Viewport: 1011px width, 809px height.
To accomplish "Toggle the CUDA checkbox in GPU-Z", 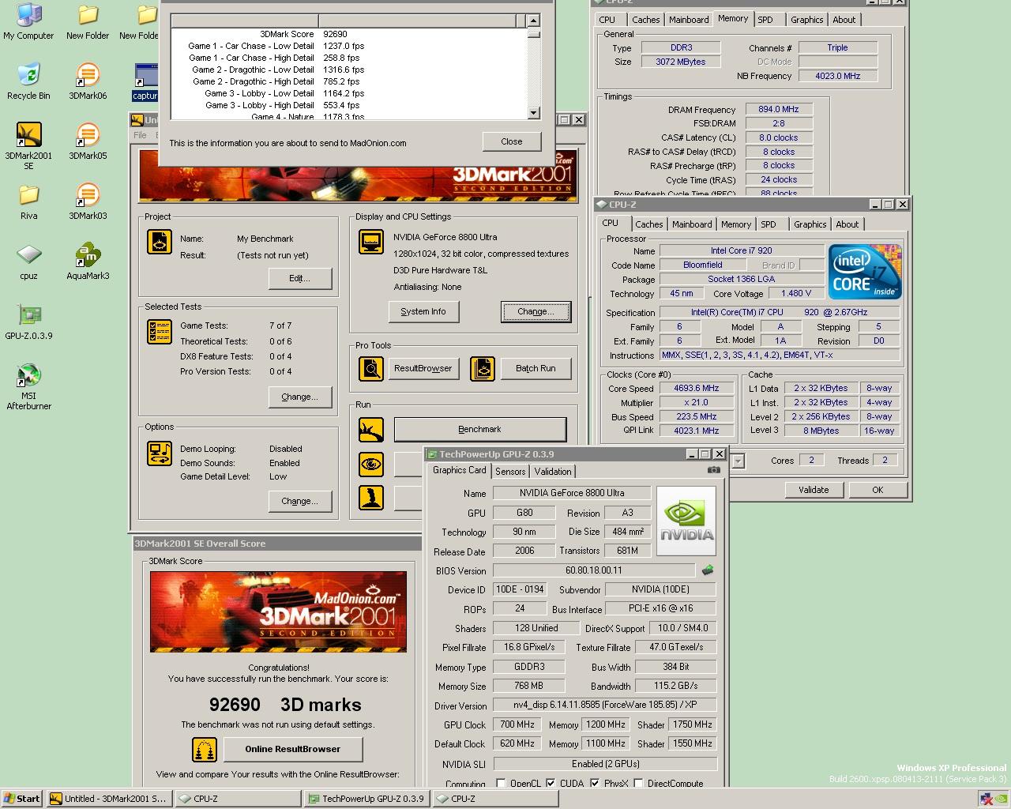I will 551,784.
